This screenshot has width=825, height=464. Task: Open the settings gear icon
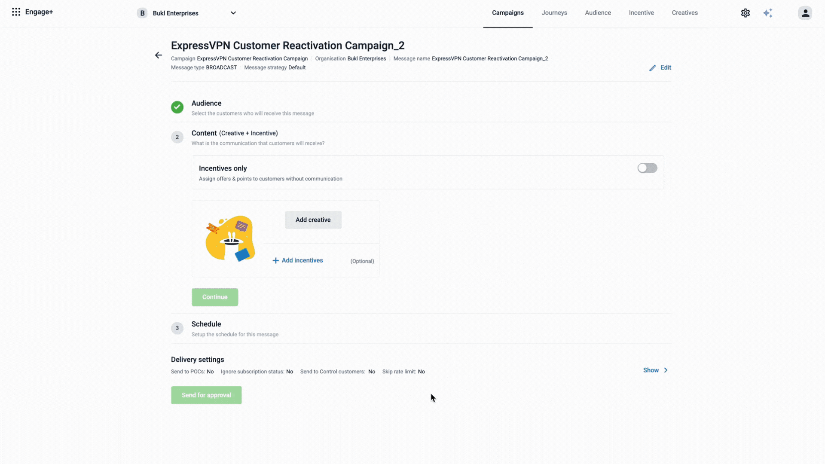pyautogui.click(x=746, y=13)
